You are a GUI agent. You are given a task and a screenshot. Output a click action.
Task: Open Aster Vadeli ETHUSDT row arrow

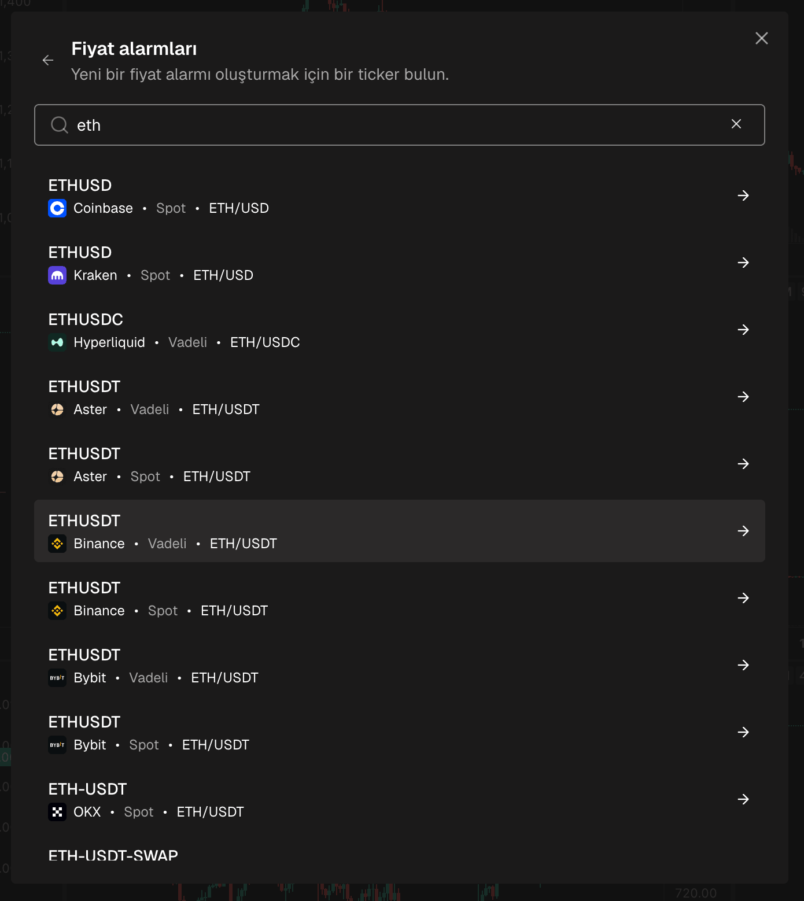[744, 397]
